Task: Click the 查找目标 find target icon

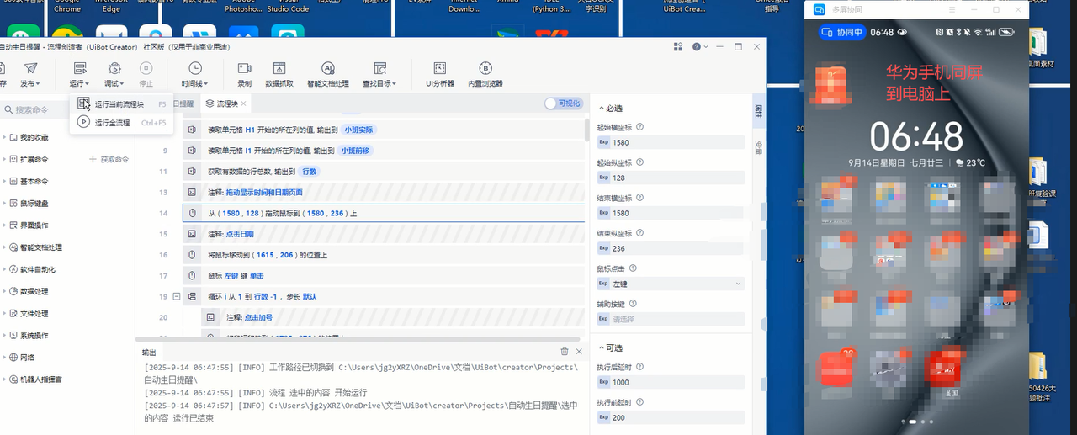Action: [x=379, y=68]
